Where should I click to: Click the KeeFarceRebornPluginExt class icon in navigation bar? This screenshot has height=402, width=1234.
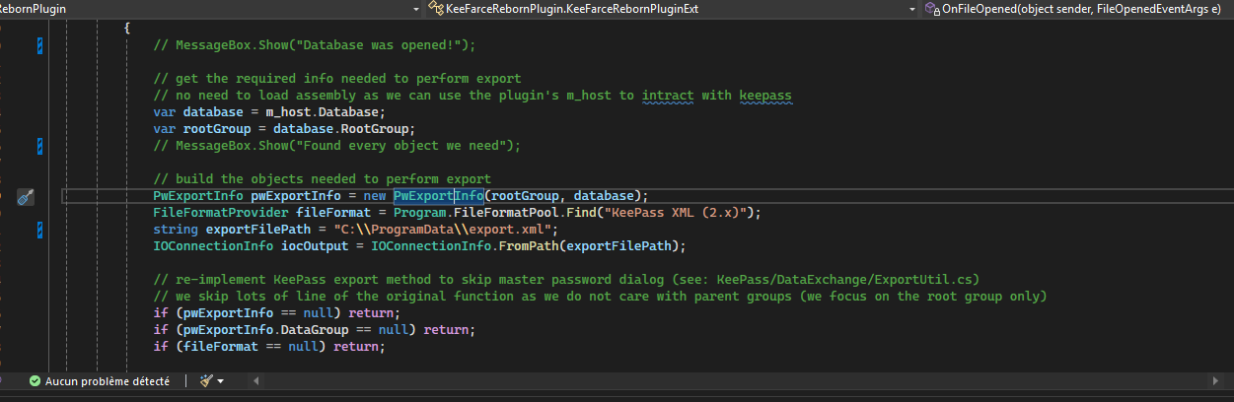point(435,8)
